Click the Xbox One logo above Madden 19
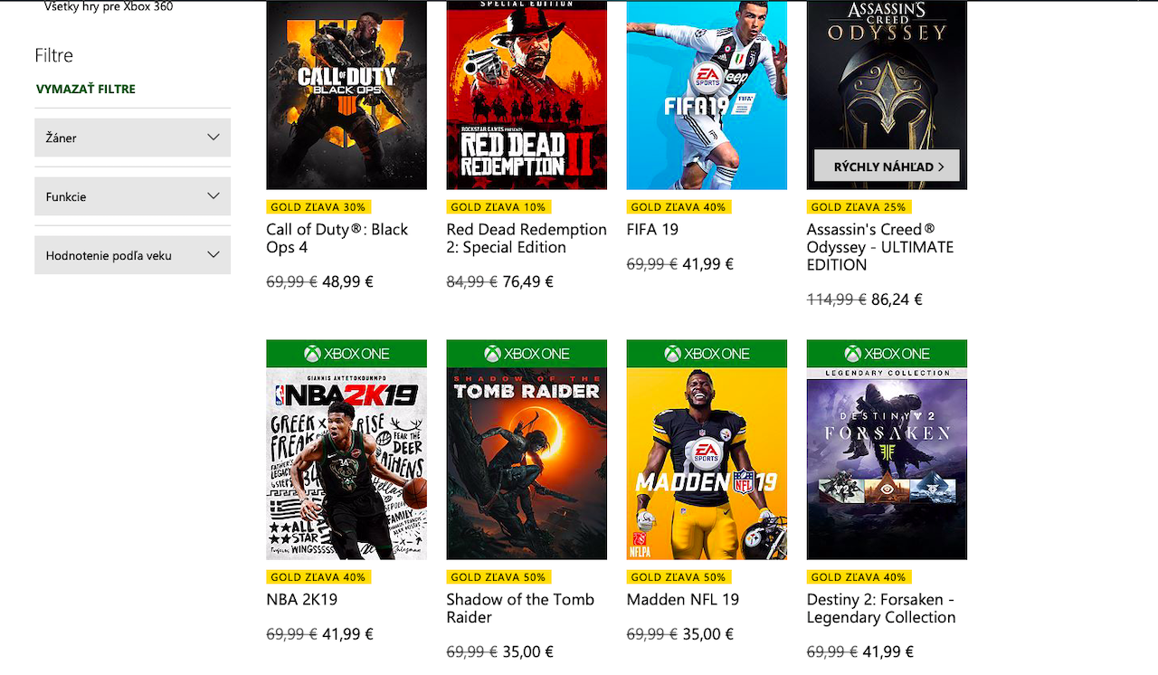The height and width of the screenshot is (675, 1158). tap(707, 354)
